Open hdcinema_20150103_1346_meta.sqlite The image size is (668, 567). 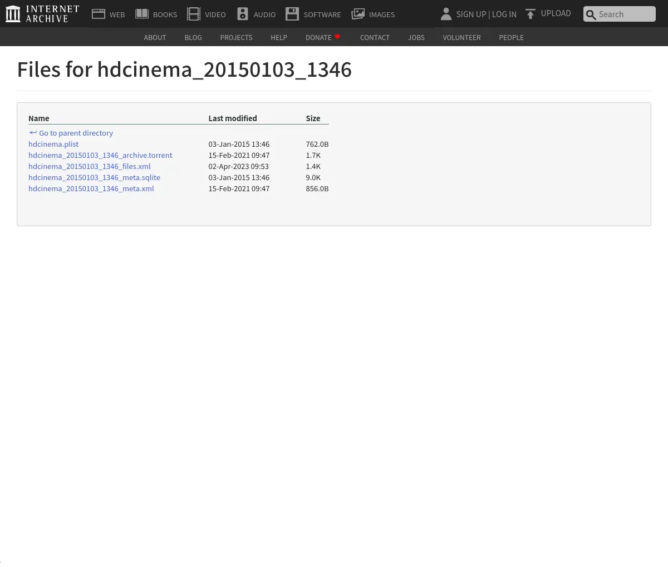tap(94, 177)
